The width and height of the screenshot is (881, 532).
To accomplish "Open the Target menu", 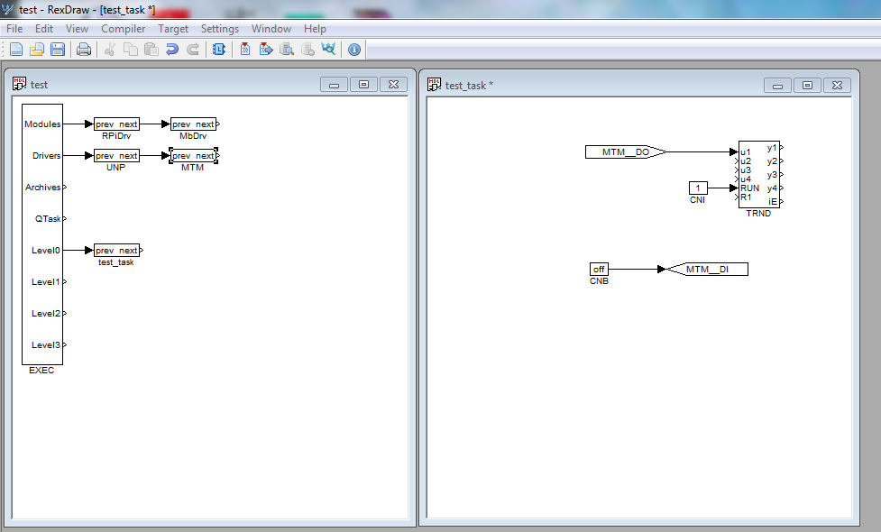I will pyautogui.click(x=173, y=29).
